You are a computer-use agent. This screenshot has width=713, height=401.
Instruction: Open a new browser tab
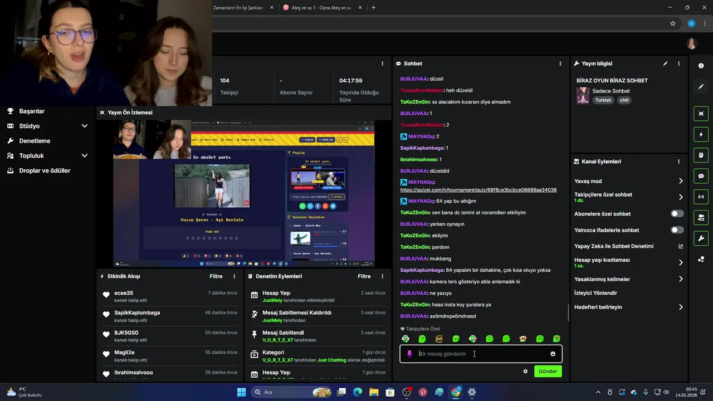tap(373, 8)
